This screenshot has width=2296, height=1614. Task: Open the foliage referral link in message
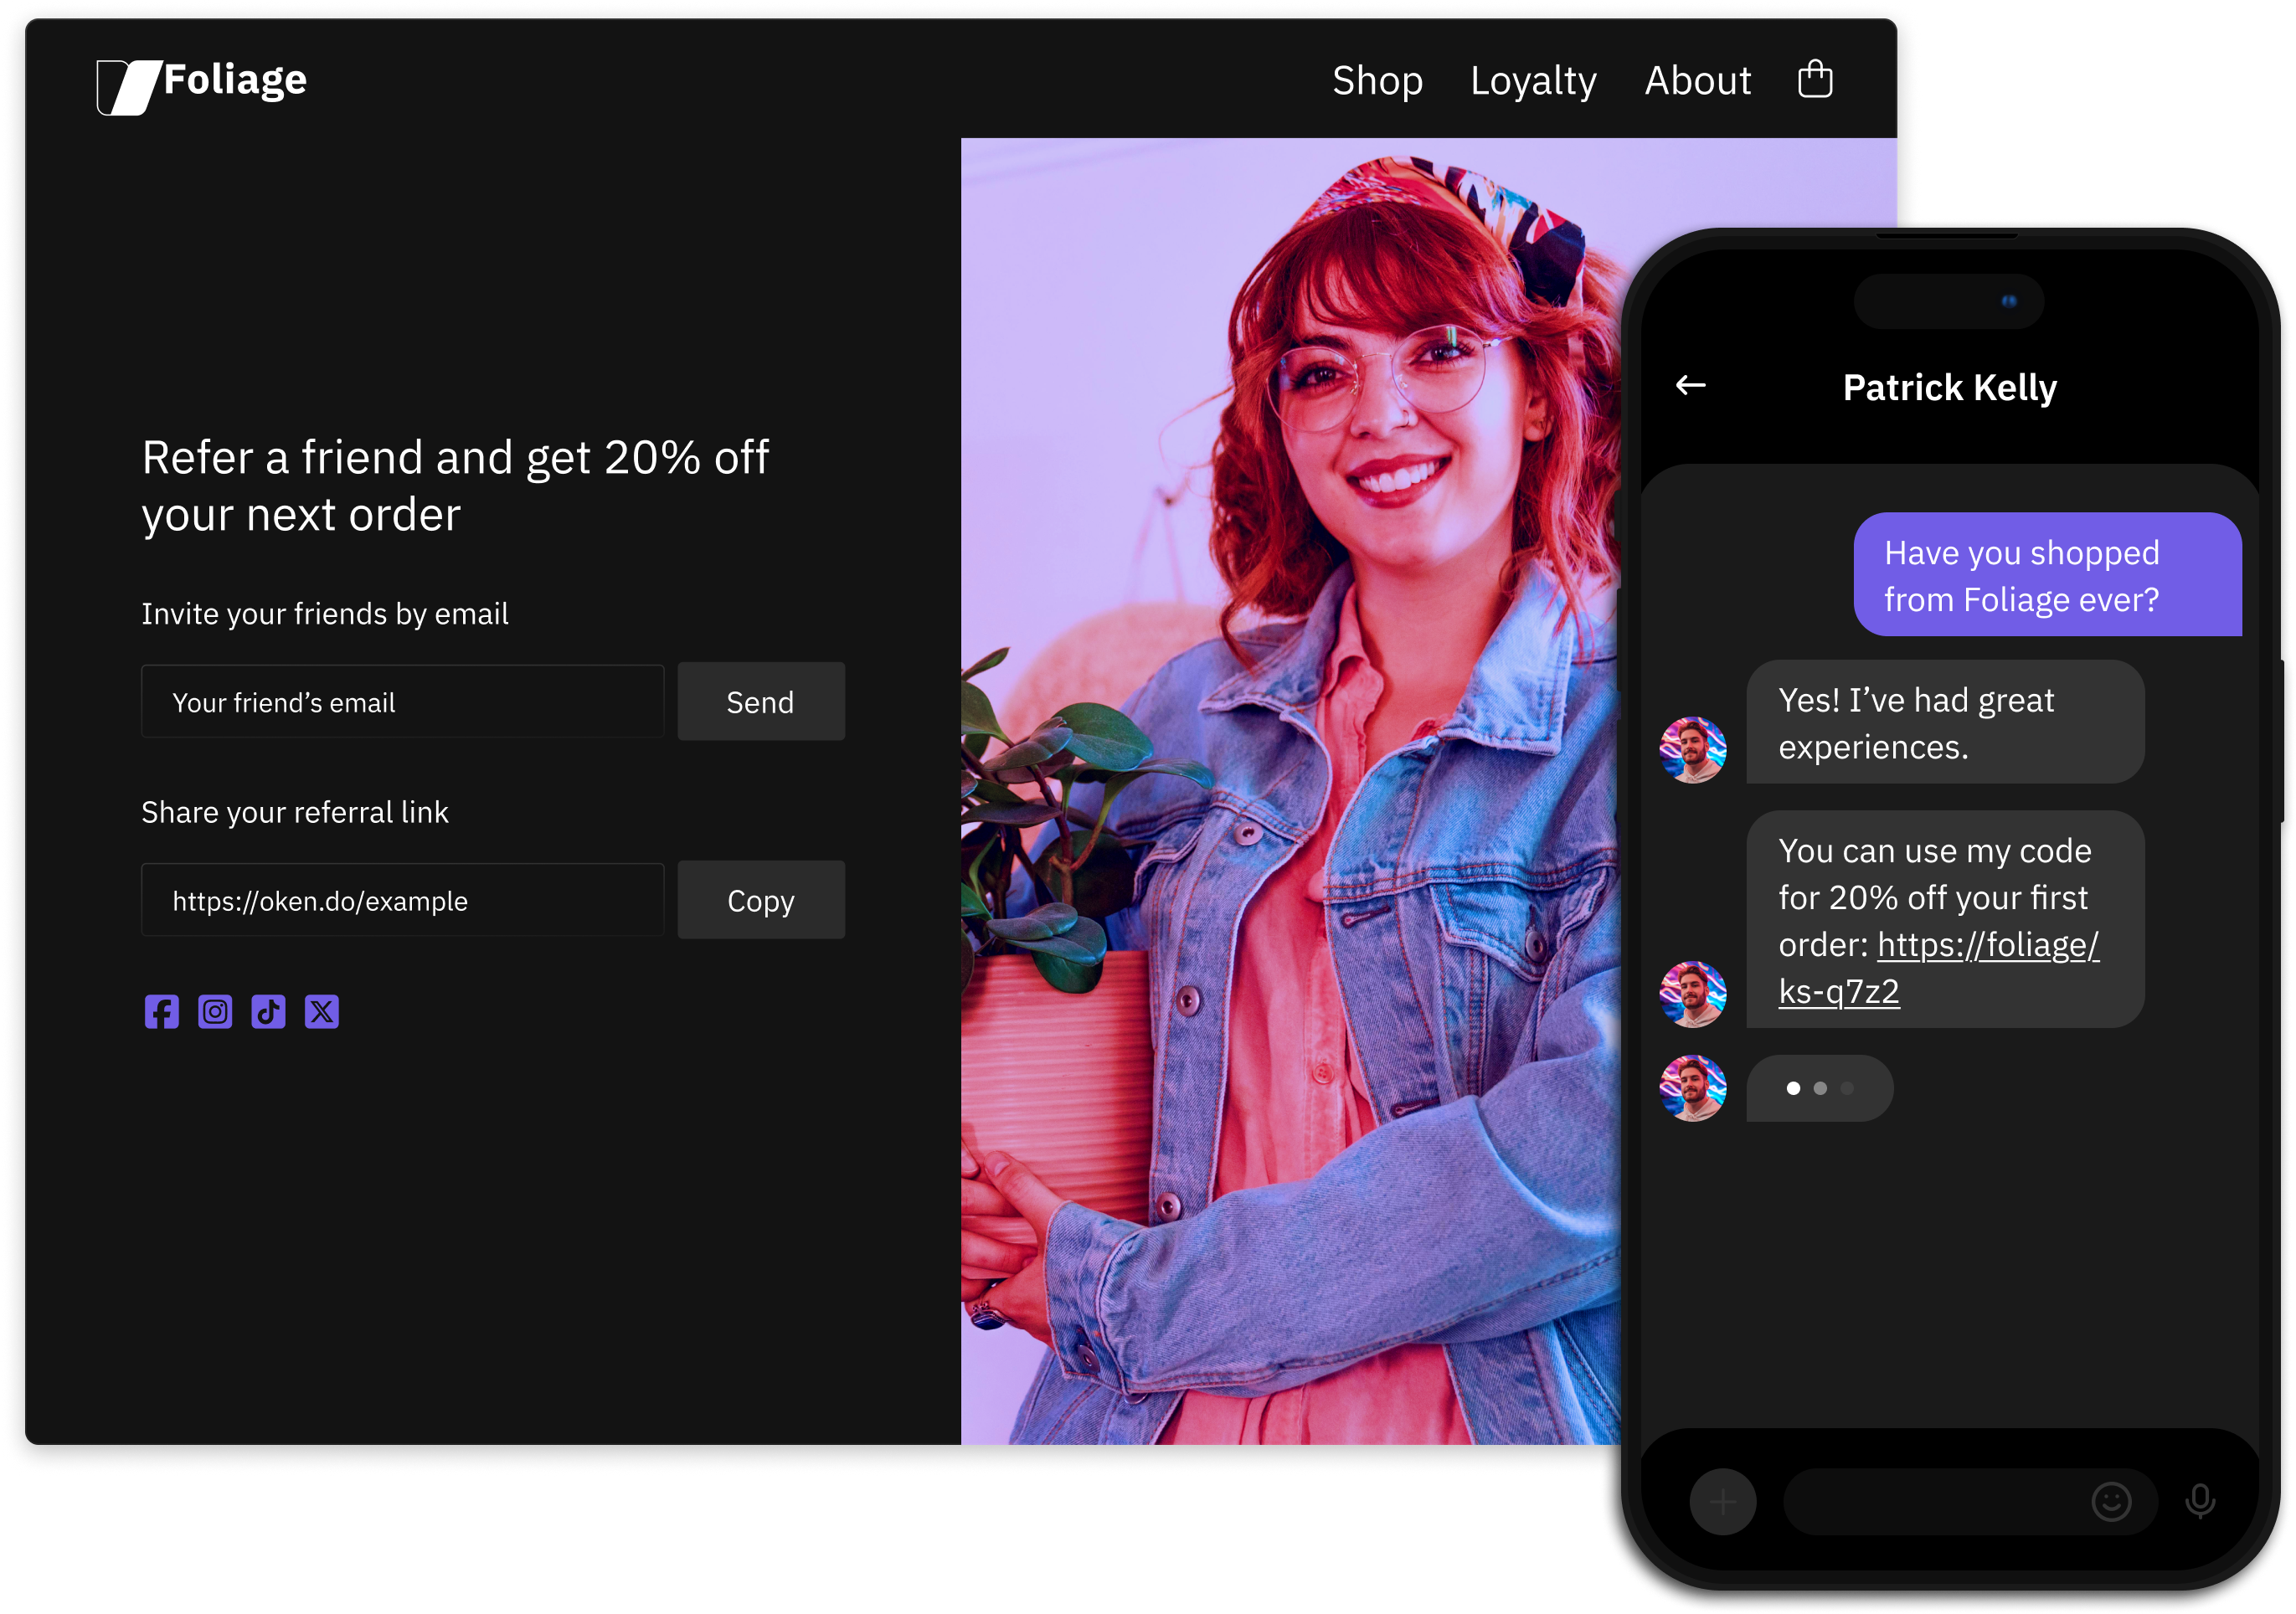pyautogui.click(x=1987, y=945)
